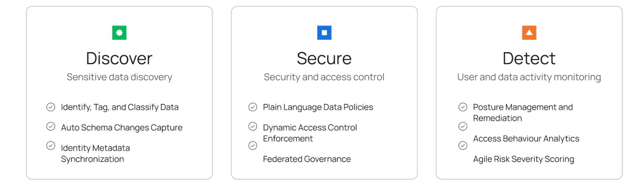Select Sensitive data discovery subtitle
The width and height of the screenshot is (641, 187).
pos(119,77)
